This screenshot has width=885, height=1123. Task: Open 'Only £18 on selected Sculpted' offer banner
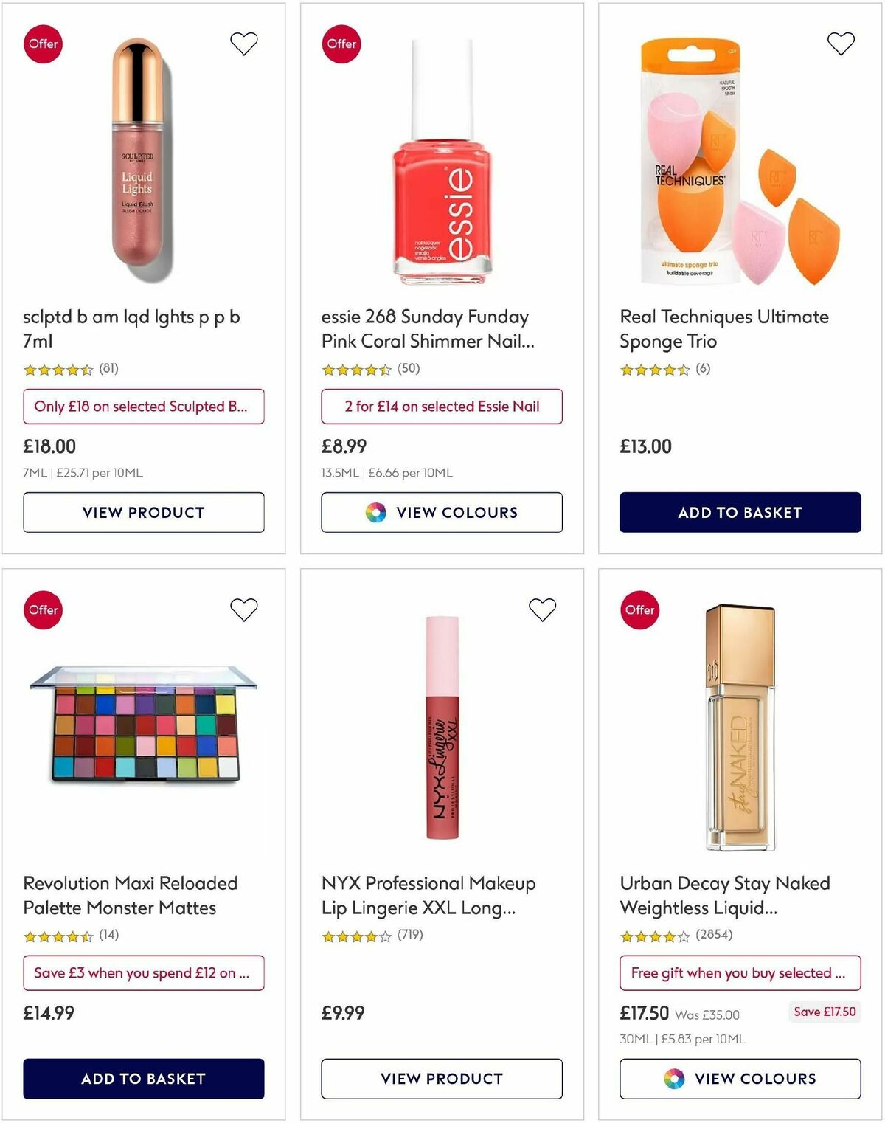pyautogui.click(x=143, y=407)
